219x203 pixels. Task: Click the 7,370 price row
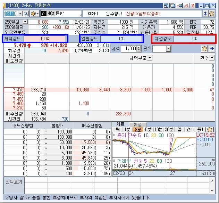point(14,108)
